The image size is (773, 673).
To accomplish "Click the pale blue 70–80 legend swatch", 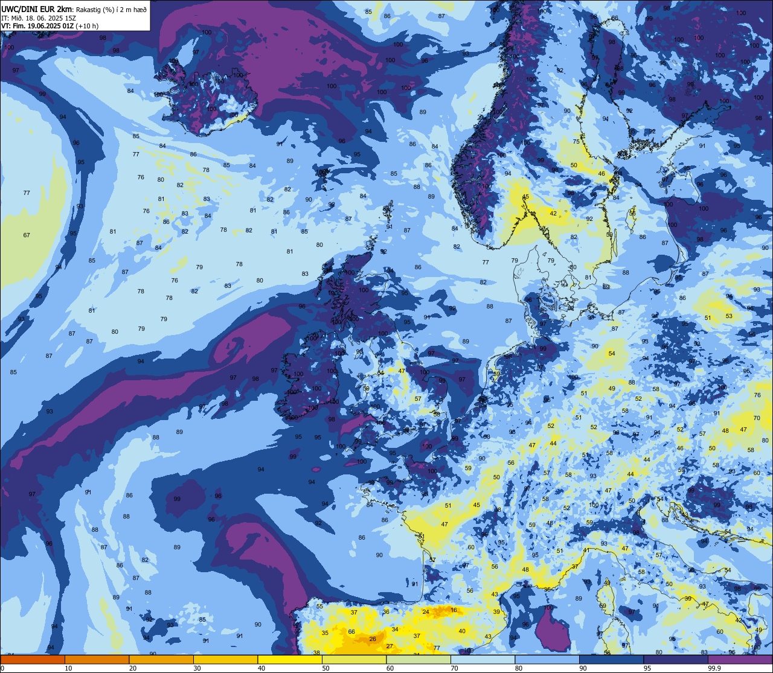I will tap(483, 659).
